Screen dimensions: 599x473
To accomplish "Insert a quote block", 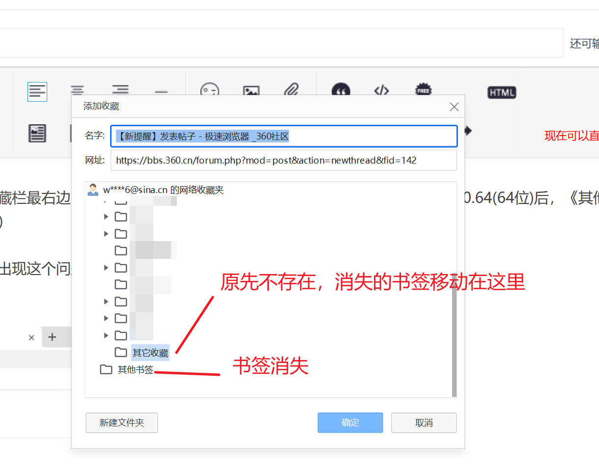I will (x=341, y=90).
